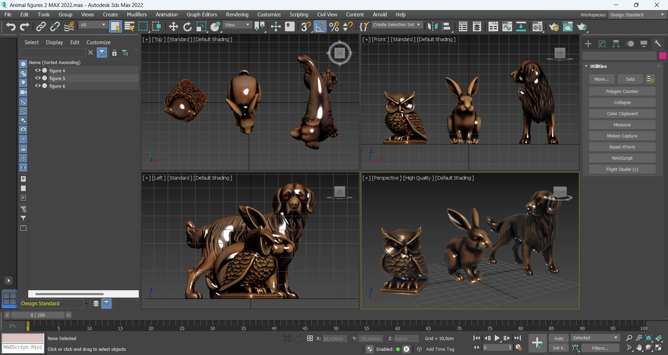Open the Utilities wrench panel tab
668x355 pixels.
pyautogui.click(x=658, y=44)
